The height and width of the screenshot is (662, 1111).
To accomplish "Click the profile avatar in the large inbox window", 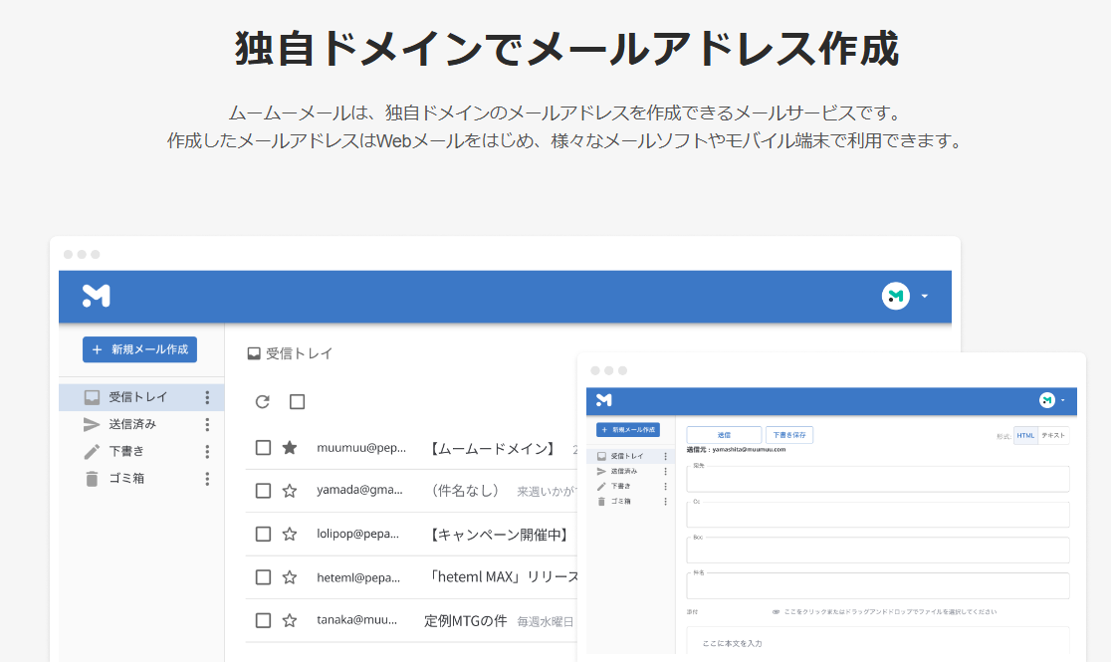I will [895, 296].
